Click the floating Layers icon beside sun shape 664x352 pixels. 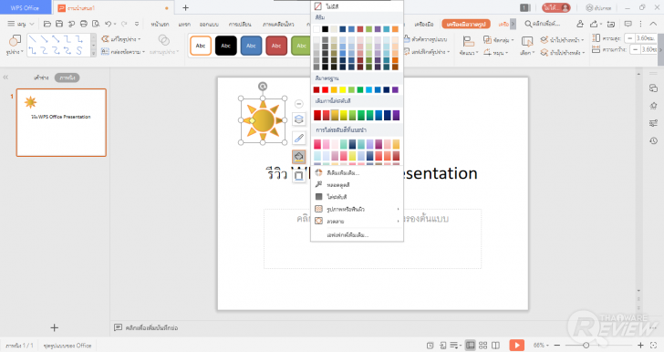tap(299, 119)
